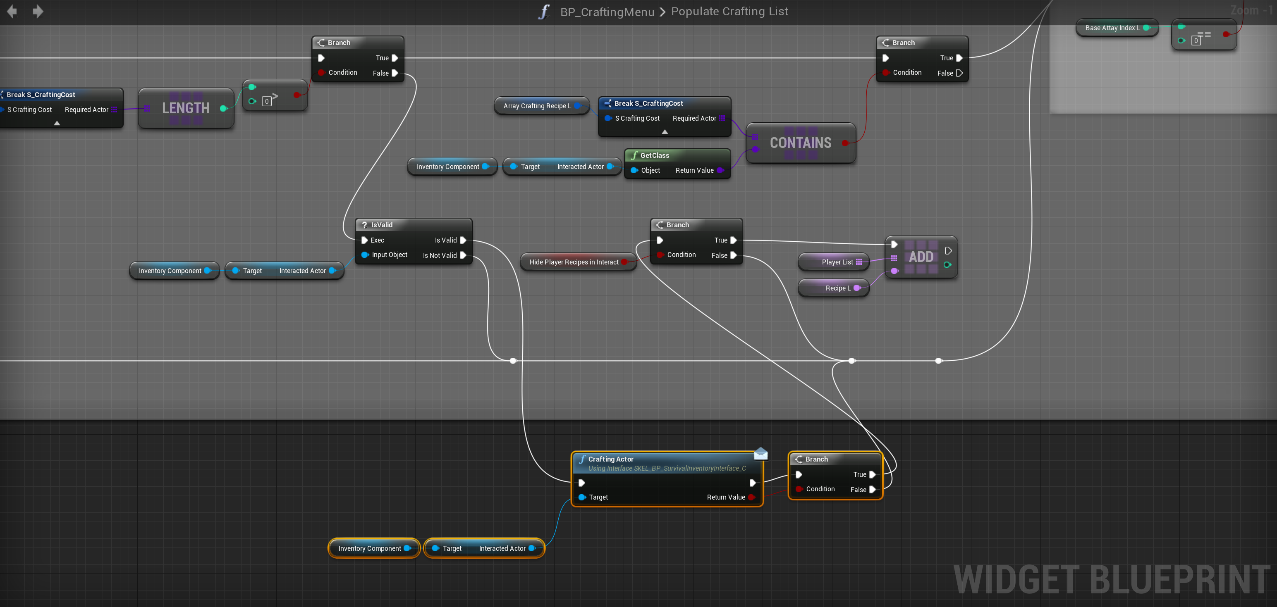1277x607 pixels.
Task: Click the GetClass function icon
Action: click(634, 156)
